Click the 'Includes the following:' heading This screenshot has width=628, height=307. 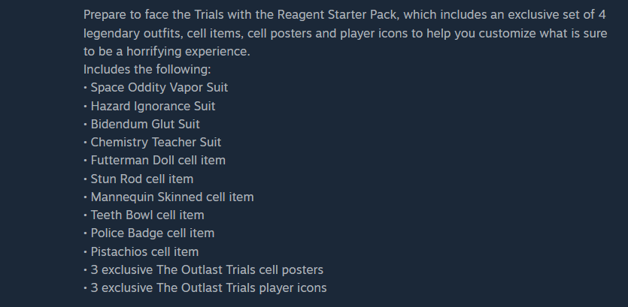point(147,70)
